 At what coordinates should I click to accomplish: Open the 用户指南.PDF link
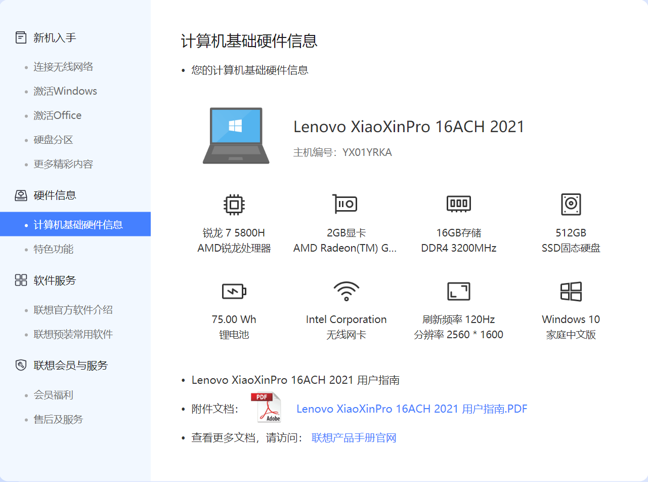(x=412, y=409)
